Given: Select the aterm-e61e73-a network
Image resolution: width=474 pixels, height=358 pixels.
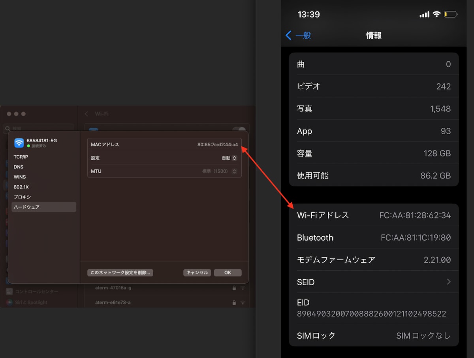Looking at the screenshot, I should tap(113, 303).
